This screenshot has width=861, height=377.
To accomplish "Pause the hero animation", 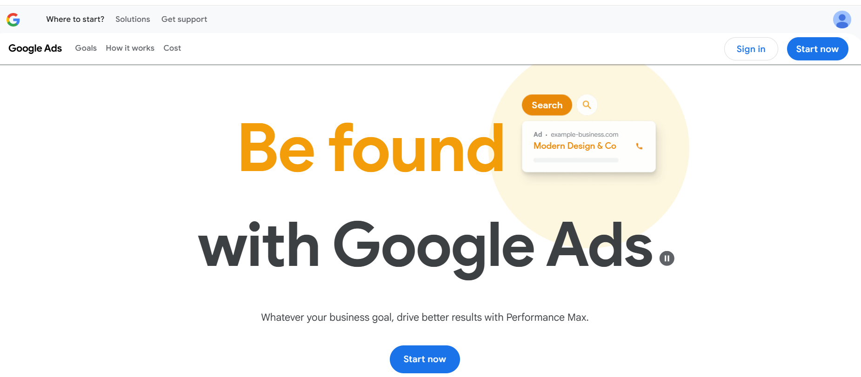I will pos(667,258).
